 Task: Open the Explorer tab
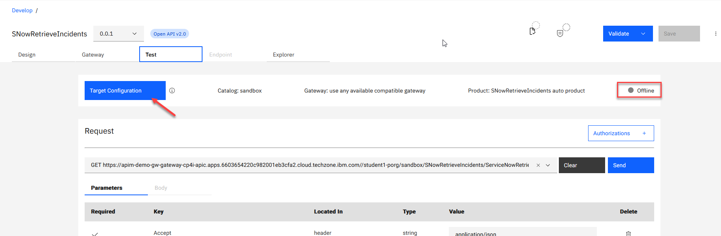pyautogui.click(x=284, y=55)
